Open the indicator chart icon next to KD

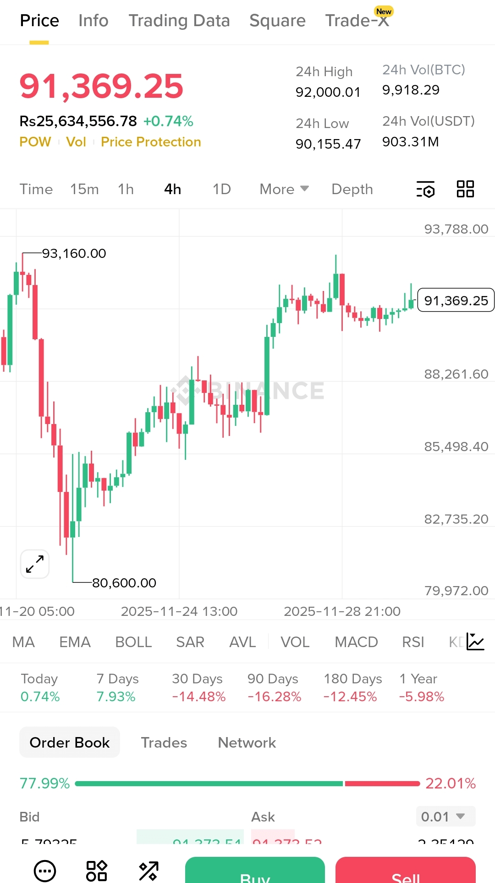[475, 642]
